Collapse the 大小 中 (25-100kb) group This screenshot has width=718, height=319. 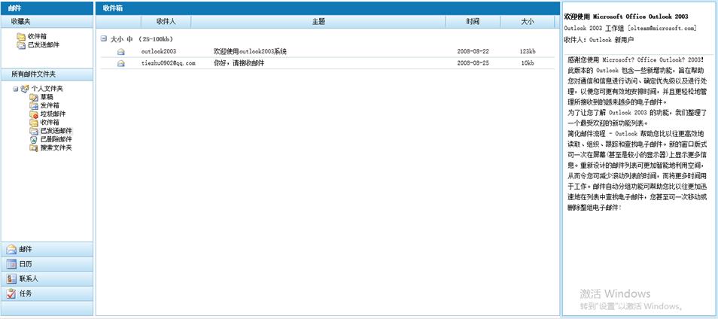(103, 38)
